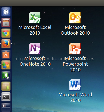This screenshot has height=112, width=104.
Task: Launch Google Chrome from the launcher
Action: tap(6, 33)
